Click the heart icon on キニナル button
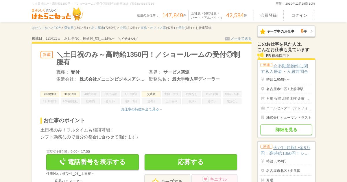This screenshot has width=347, height=182. pos(205,179)
